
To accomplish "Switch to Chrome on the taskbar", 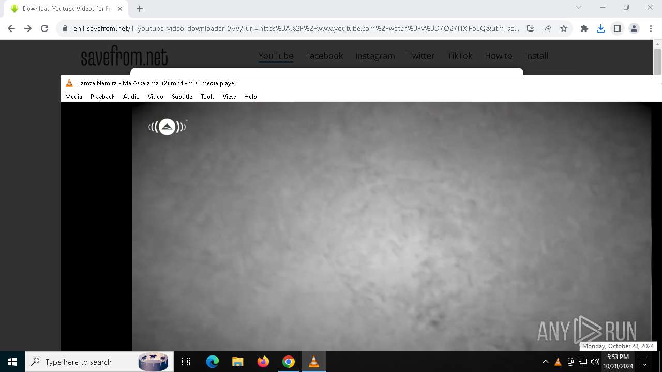I will (289, 362).
